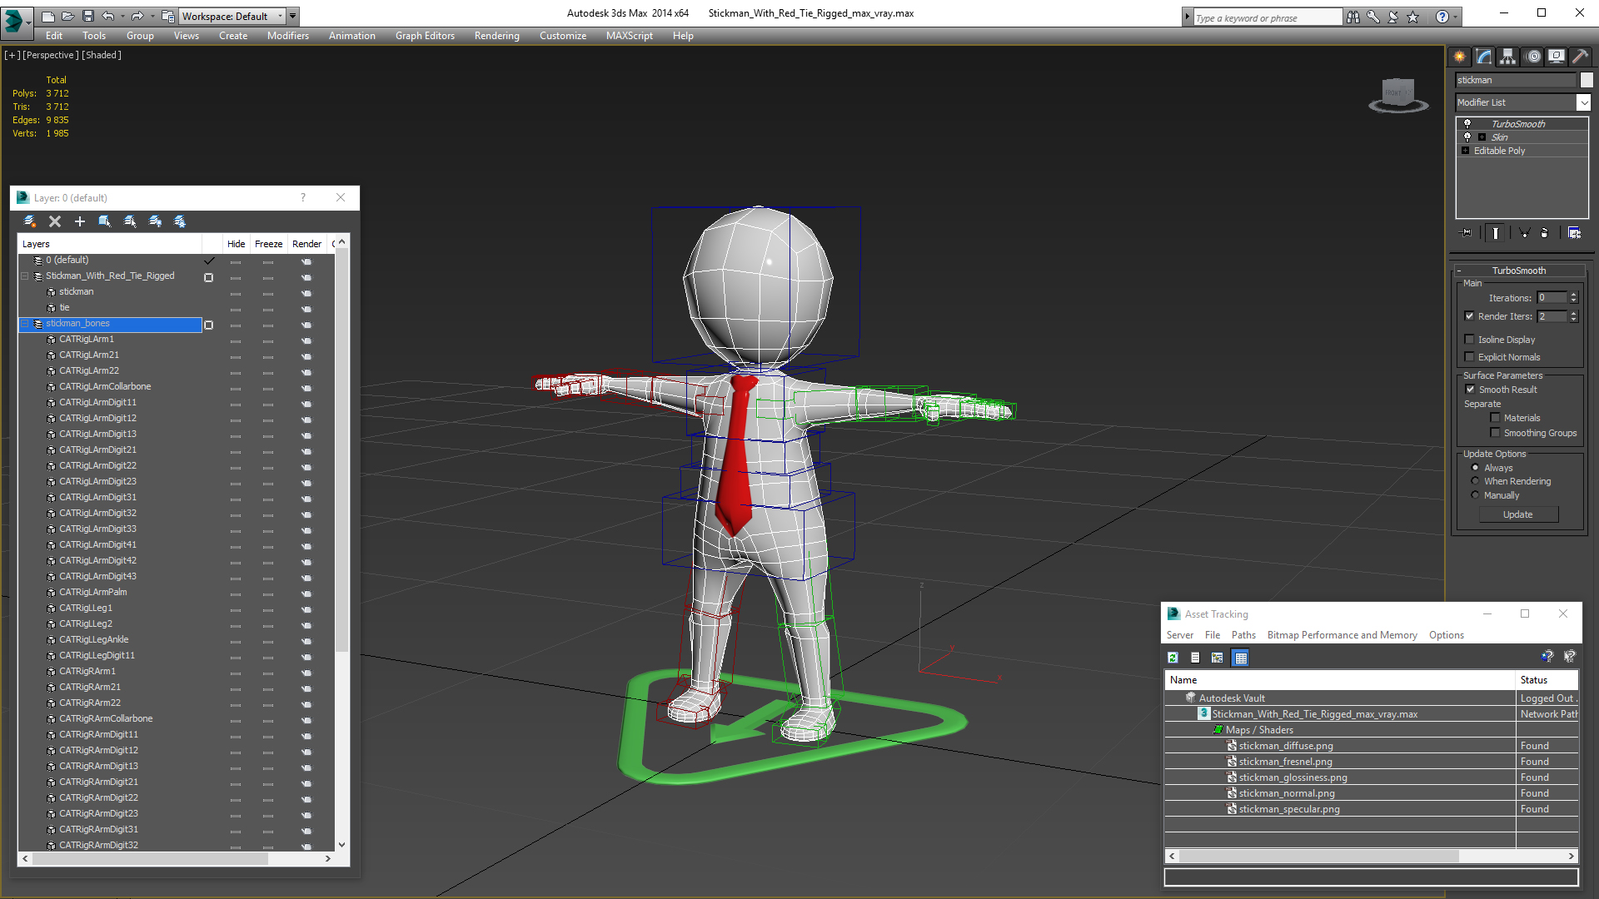Collapse the Stickman_With_Red_Tie_Rigged layer
This screenshot has height=899, width=1599.
(x=25, y=276)
